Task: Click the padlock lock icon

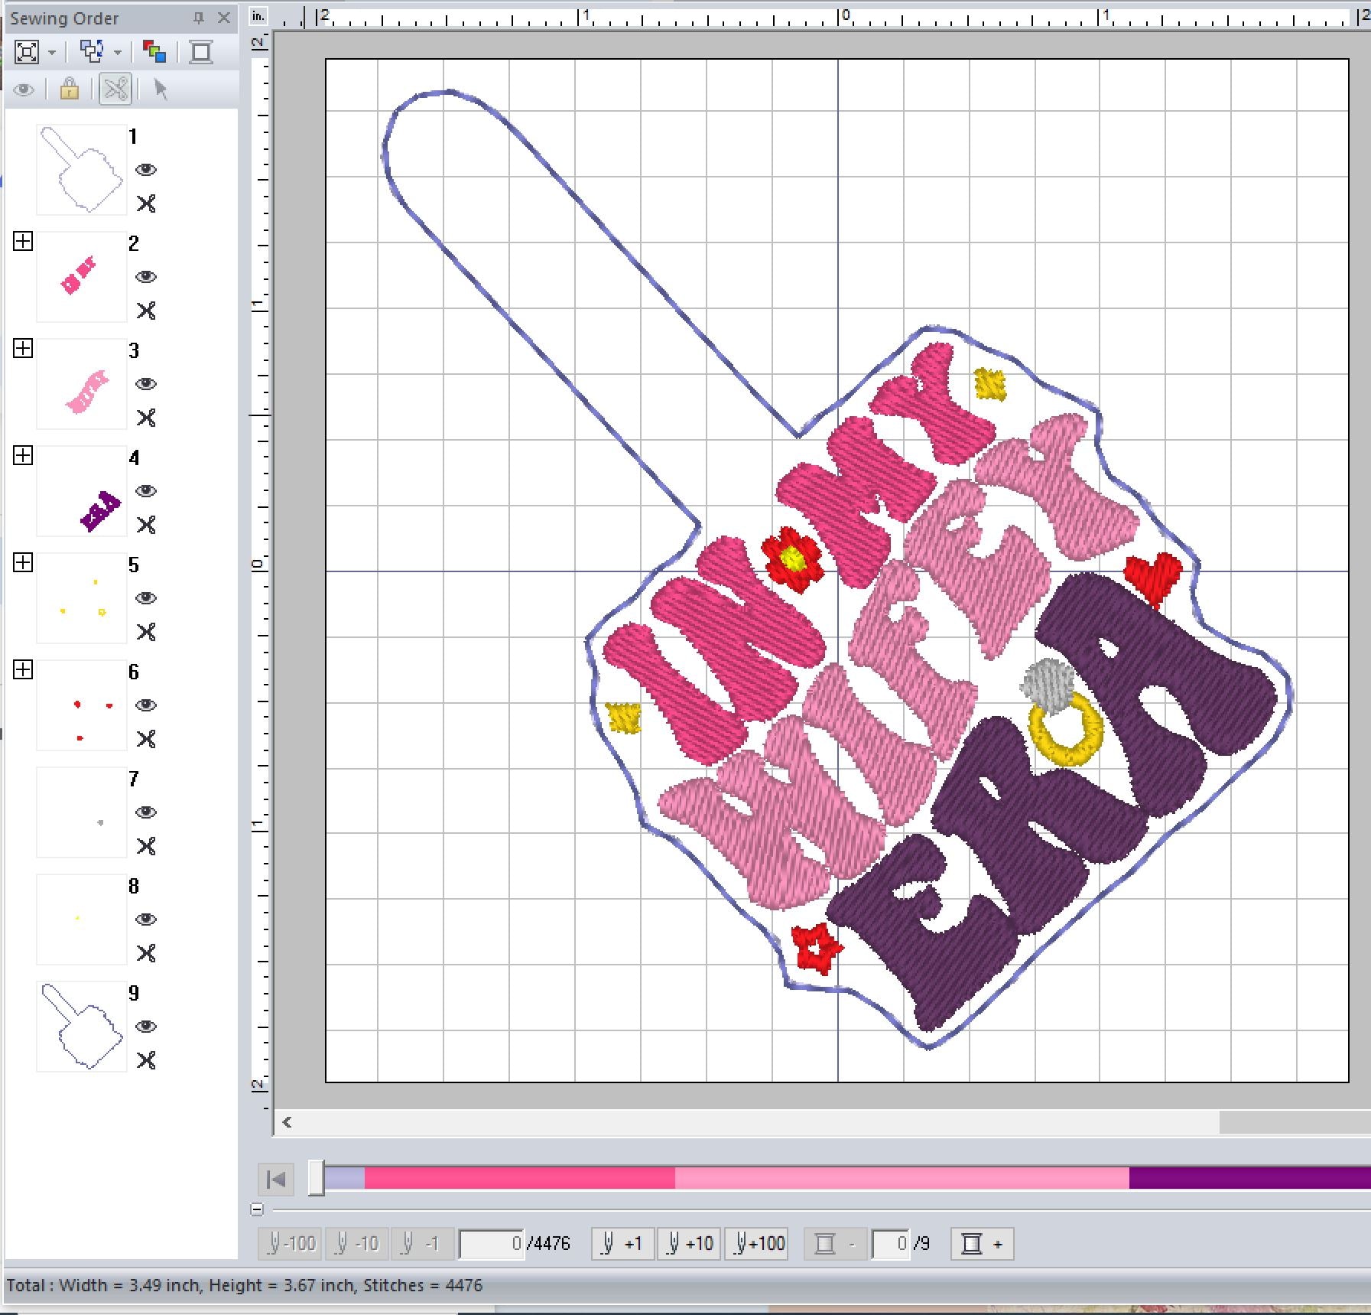Action: pyautogui.click(x=69, y=90)
